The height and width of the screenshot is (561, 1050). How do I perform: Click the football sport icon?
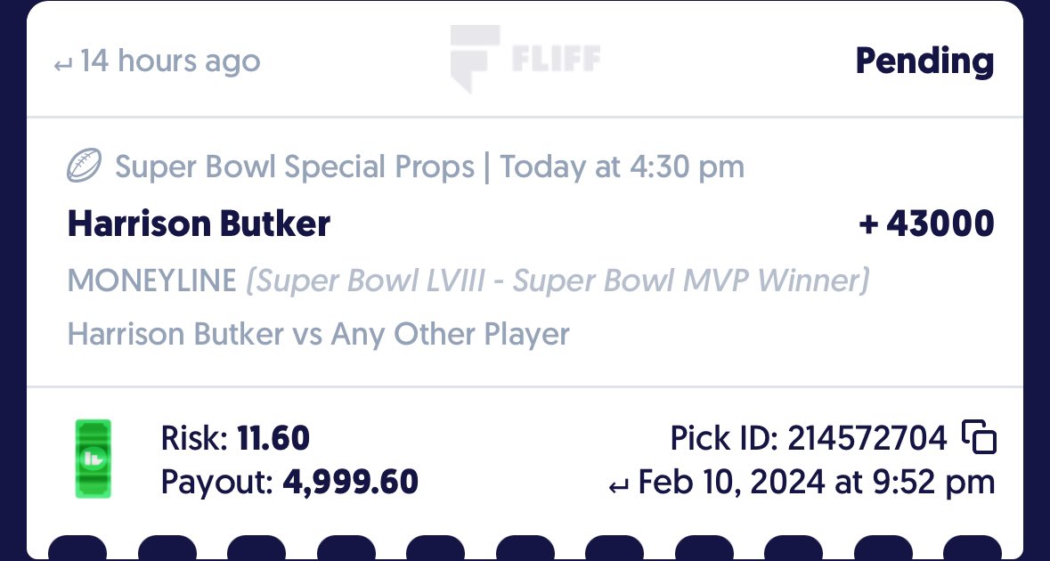(85, 166)
